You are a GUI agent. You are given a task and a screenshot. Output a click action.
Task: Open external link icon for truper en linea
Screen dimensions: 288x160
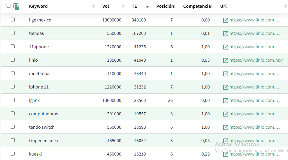226,141
